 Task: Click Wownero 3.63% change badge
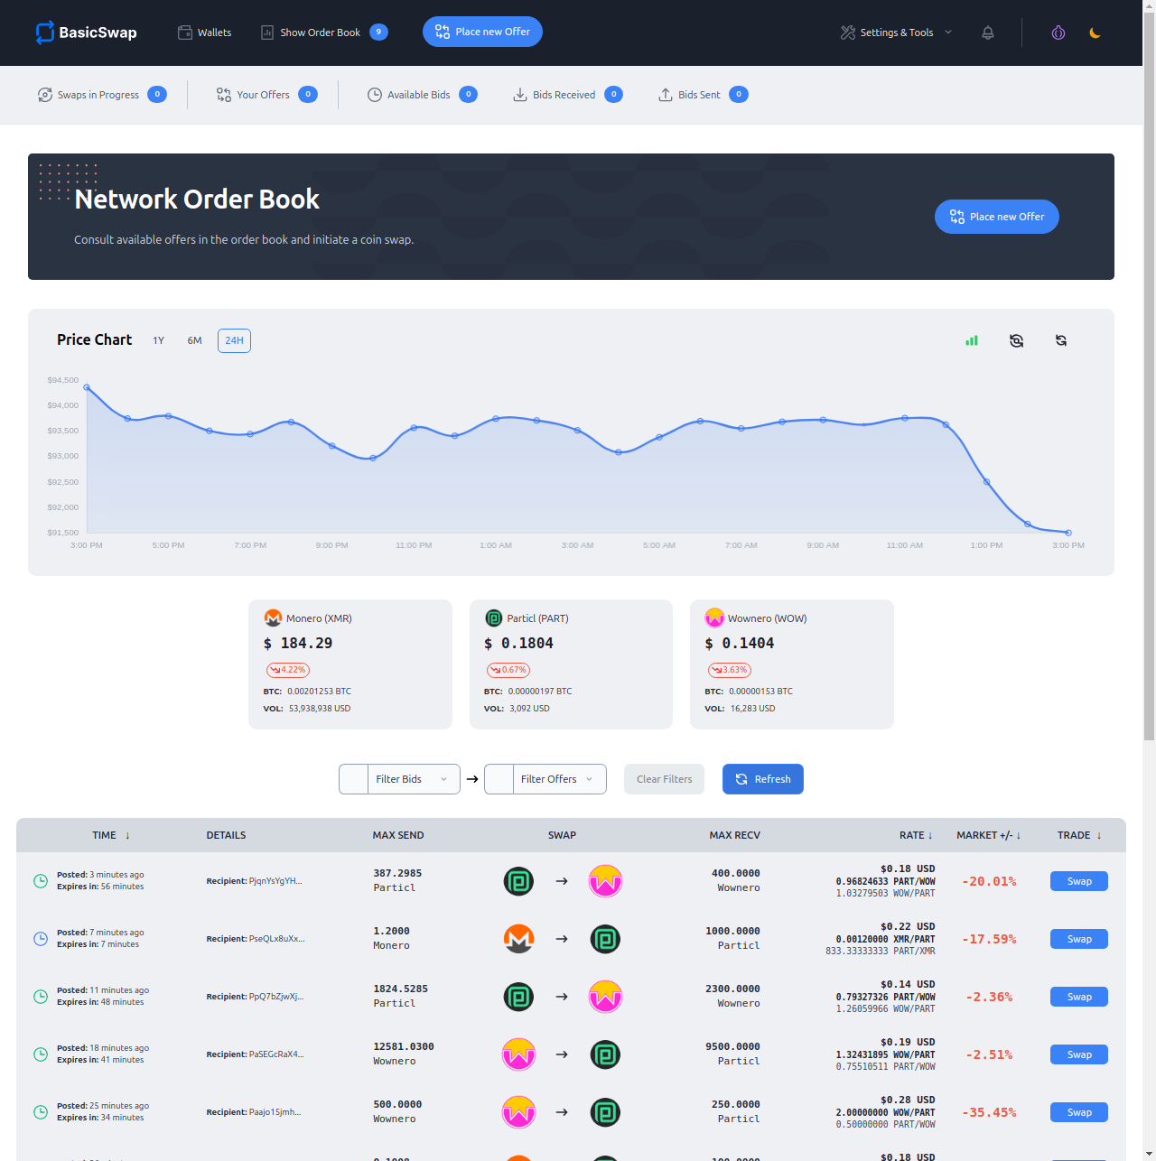pos(730,670)
